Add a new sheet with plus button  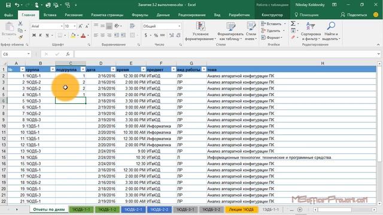click(300, 210)
